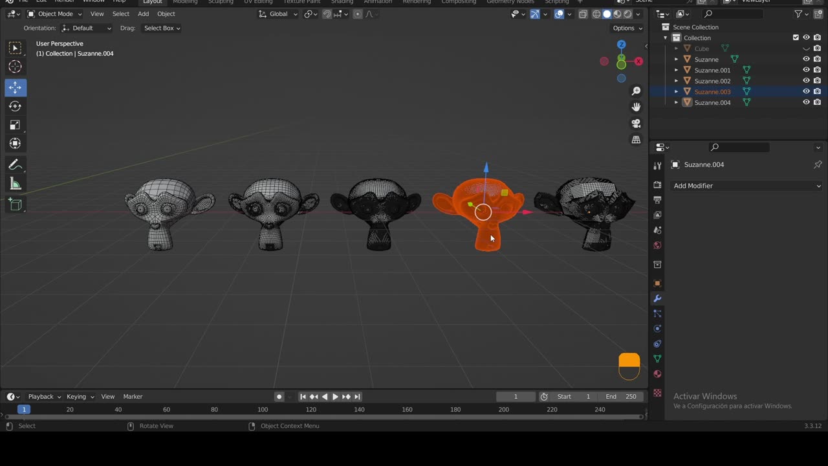Open the Material properties tab
This screenshot has width=828, height=466.
657,373
